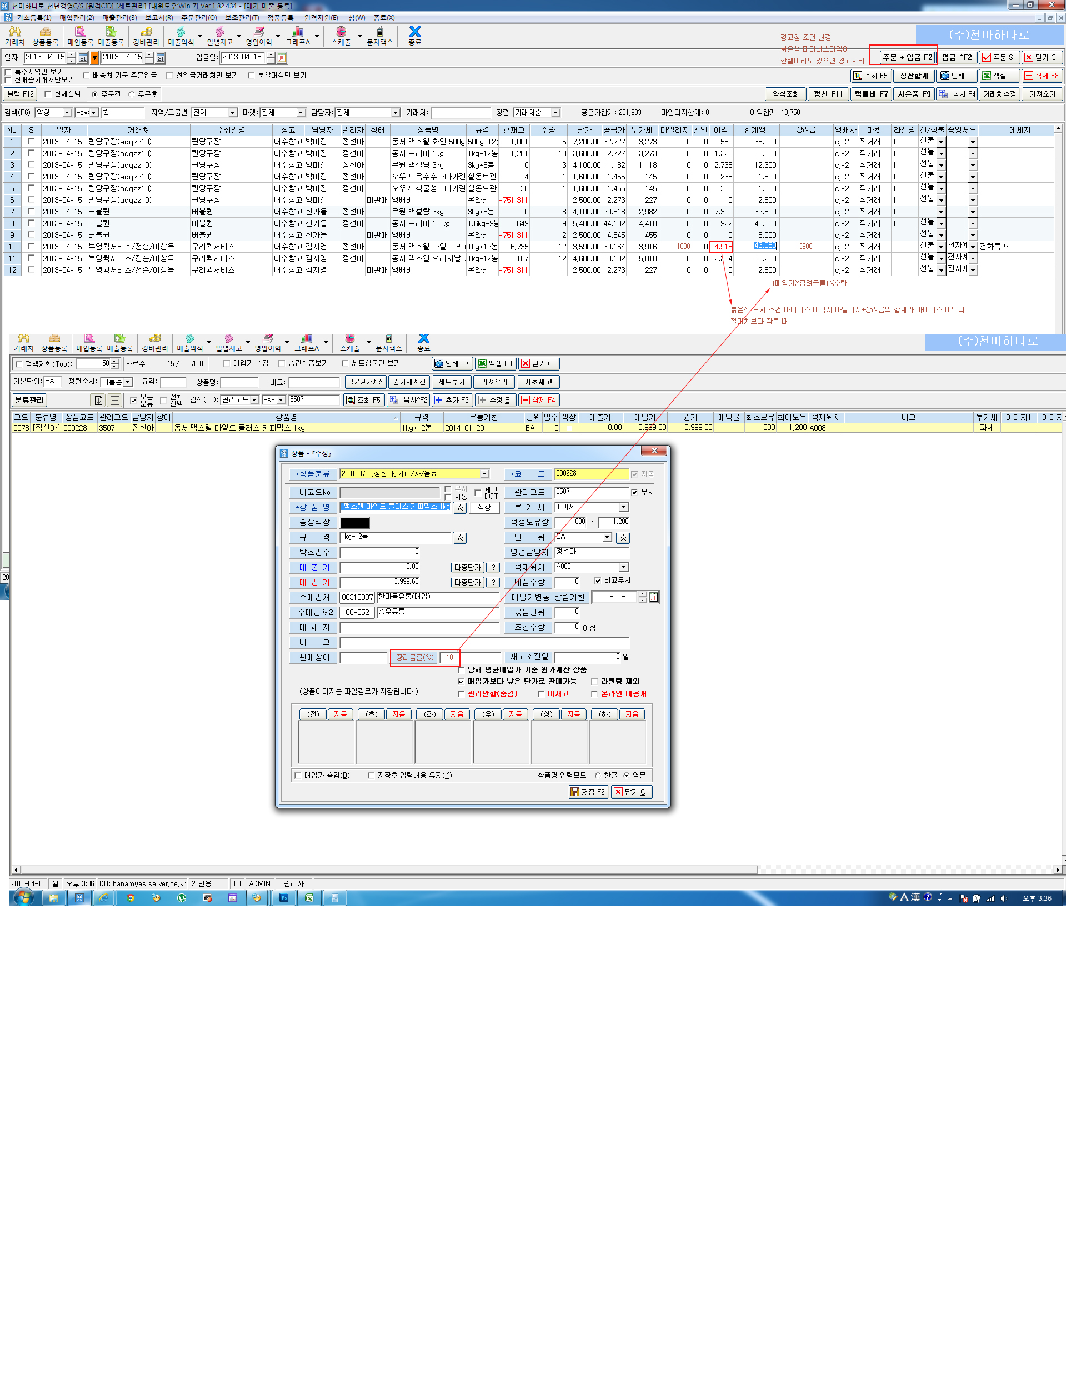Open 경비관리 coins icon in top toolbar
1066x1389 pixels.
146,36
